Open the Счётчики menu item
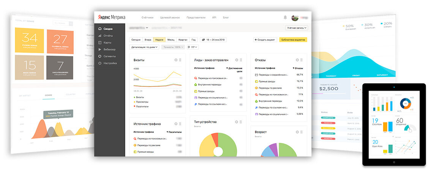433x169 pixels. 147,17
